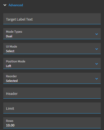Open the Mode Types dropdown arrow
This screenshot has height=130, width=104.
(97, 34)
